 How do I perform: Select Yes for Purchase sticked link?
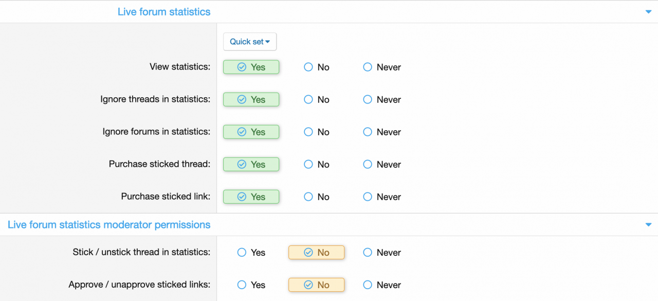(251, 197)
